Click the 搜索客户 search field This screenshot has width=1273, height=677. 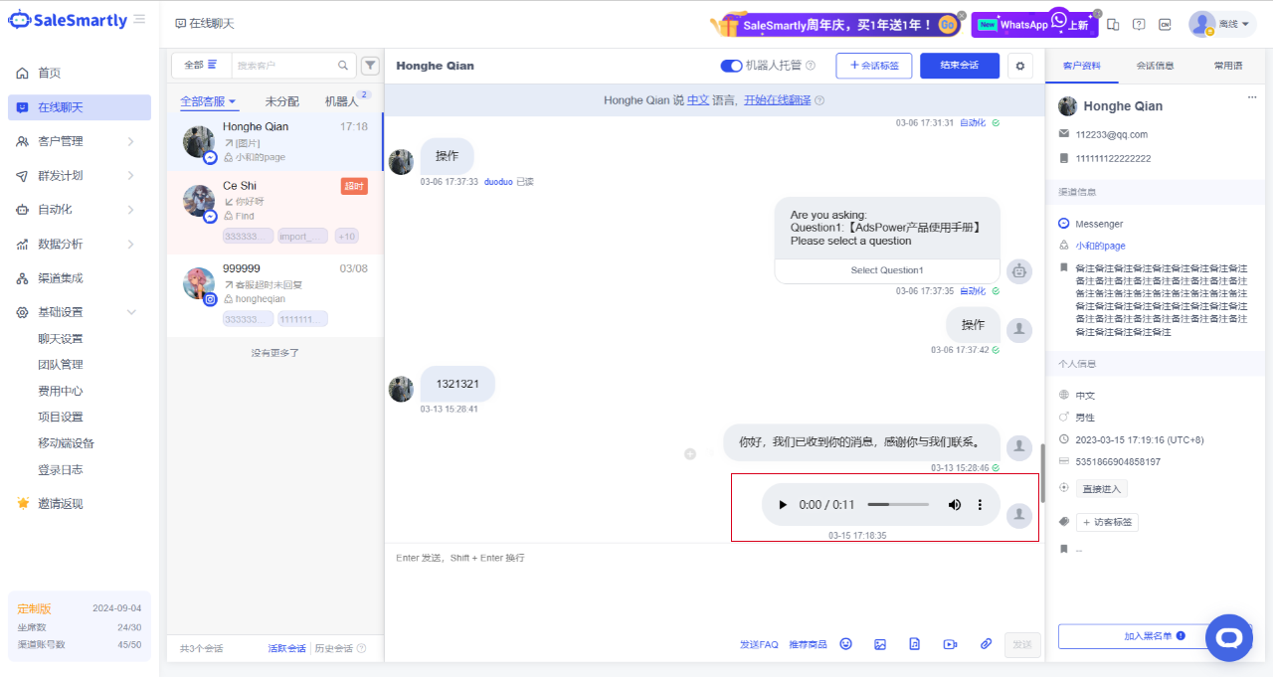(284, 66)
